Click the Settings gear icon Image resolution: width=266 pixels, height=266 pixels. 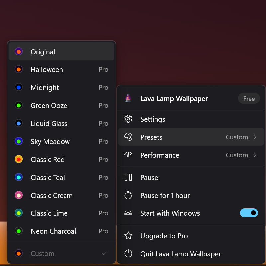pos(128,119)
